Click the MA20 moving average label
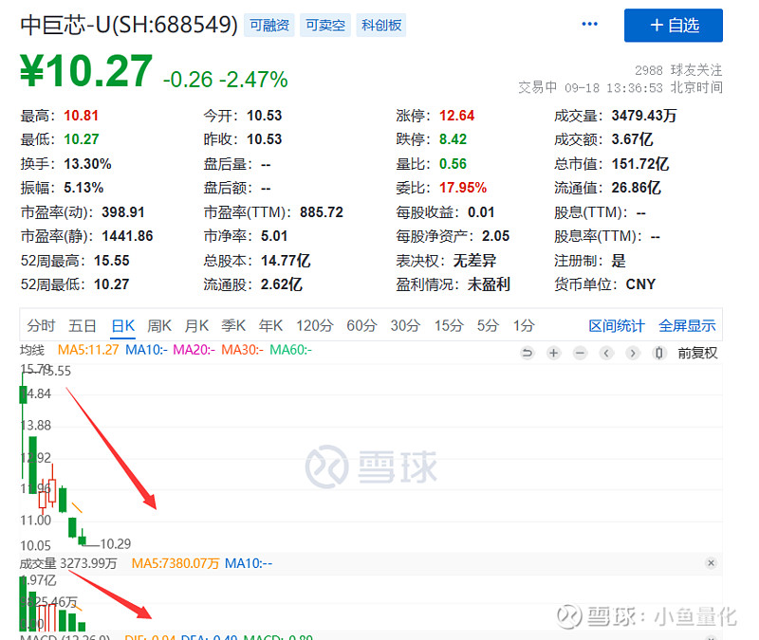This screenshot has height=640, width=759. pyautogui.click(x=194, y=349)
